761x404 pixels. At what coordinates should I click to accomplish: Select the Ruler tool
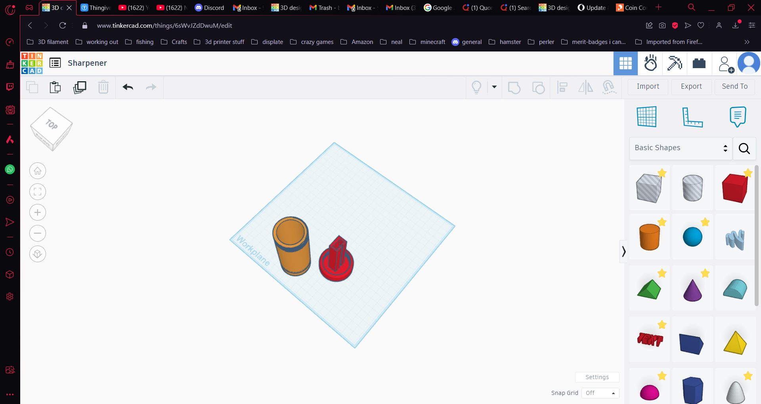tap(692, 117)
